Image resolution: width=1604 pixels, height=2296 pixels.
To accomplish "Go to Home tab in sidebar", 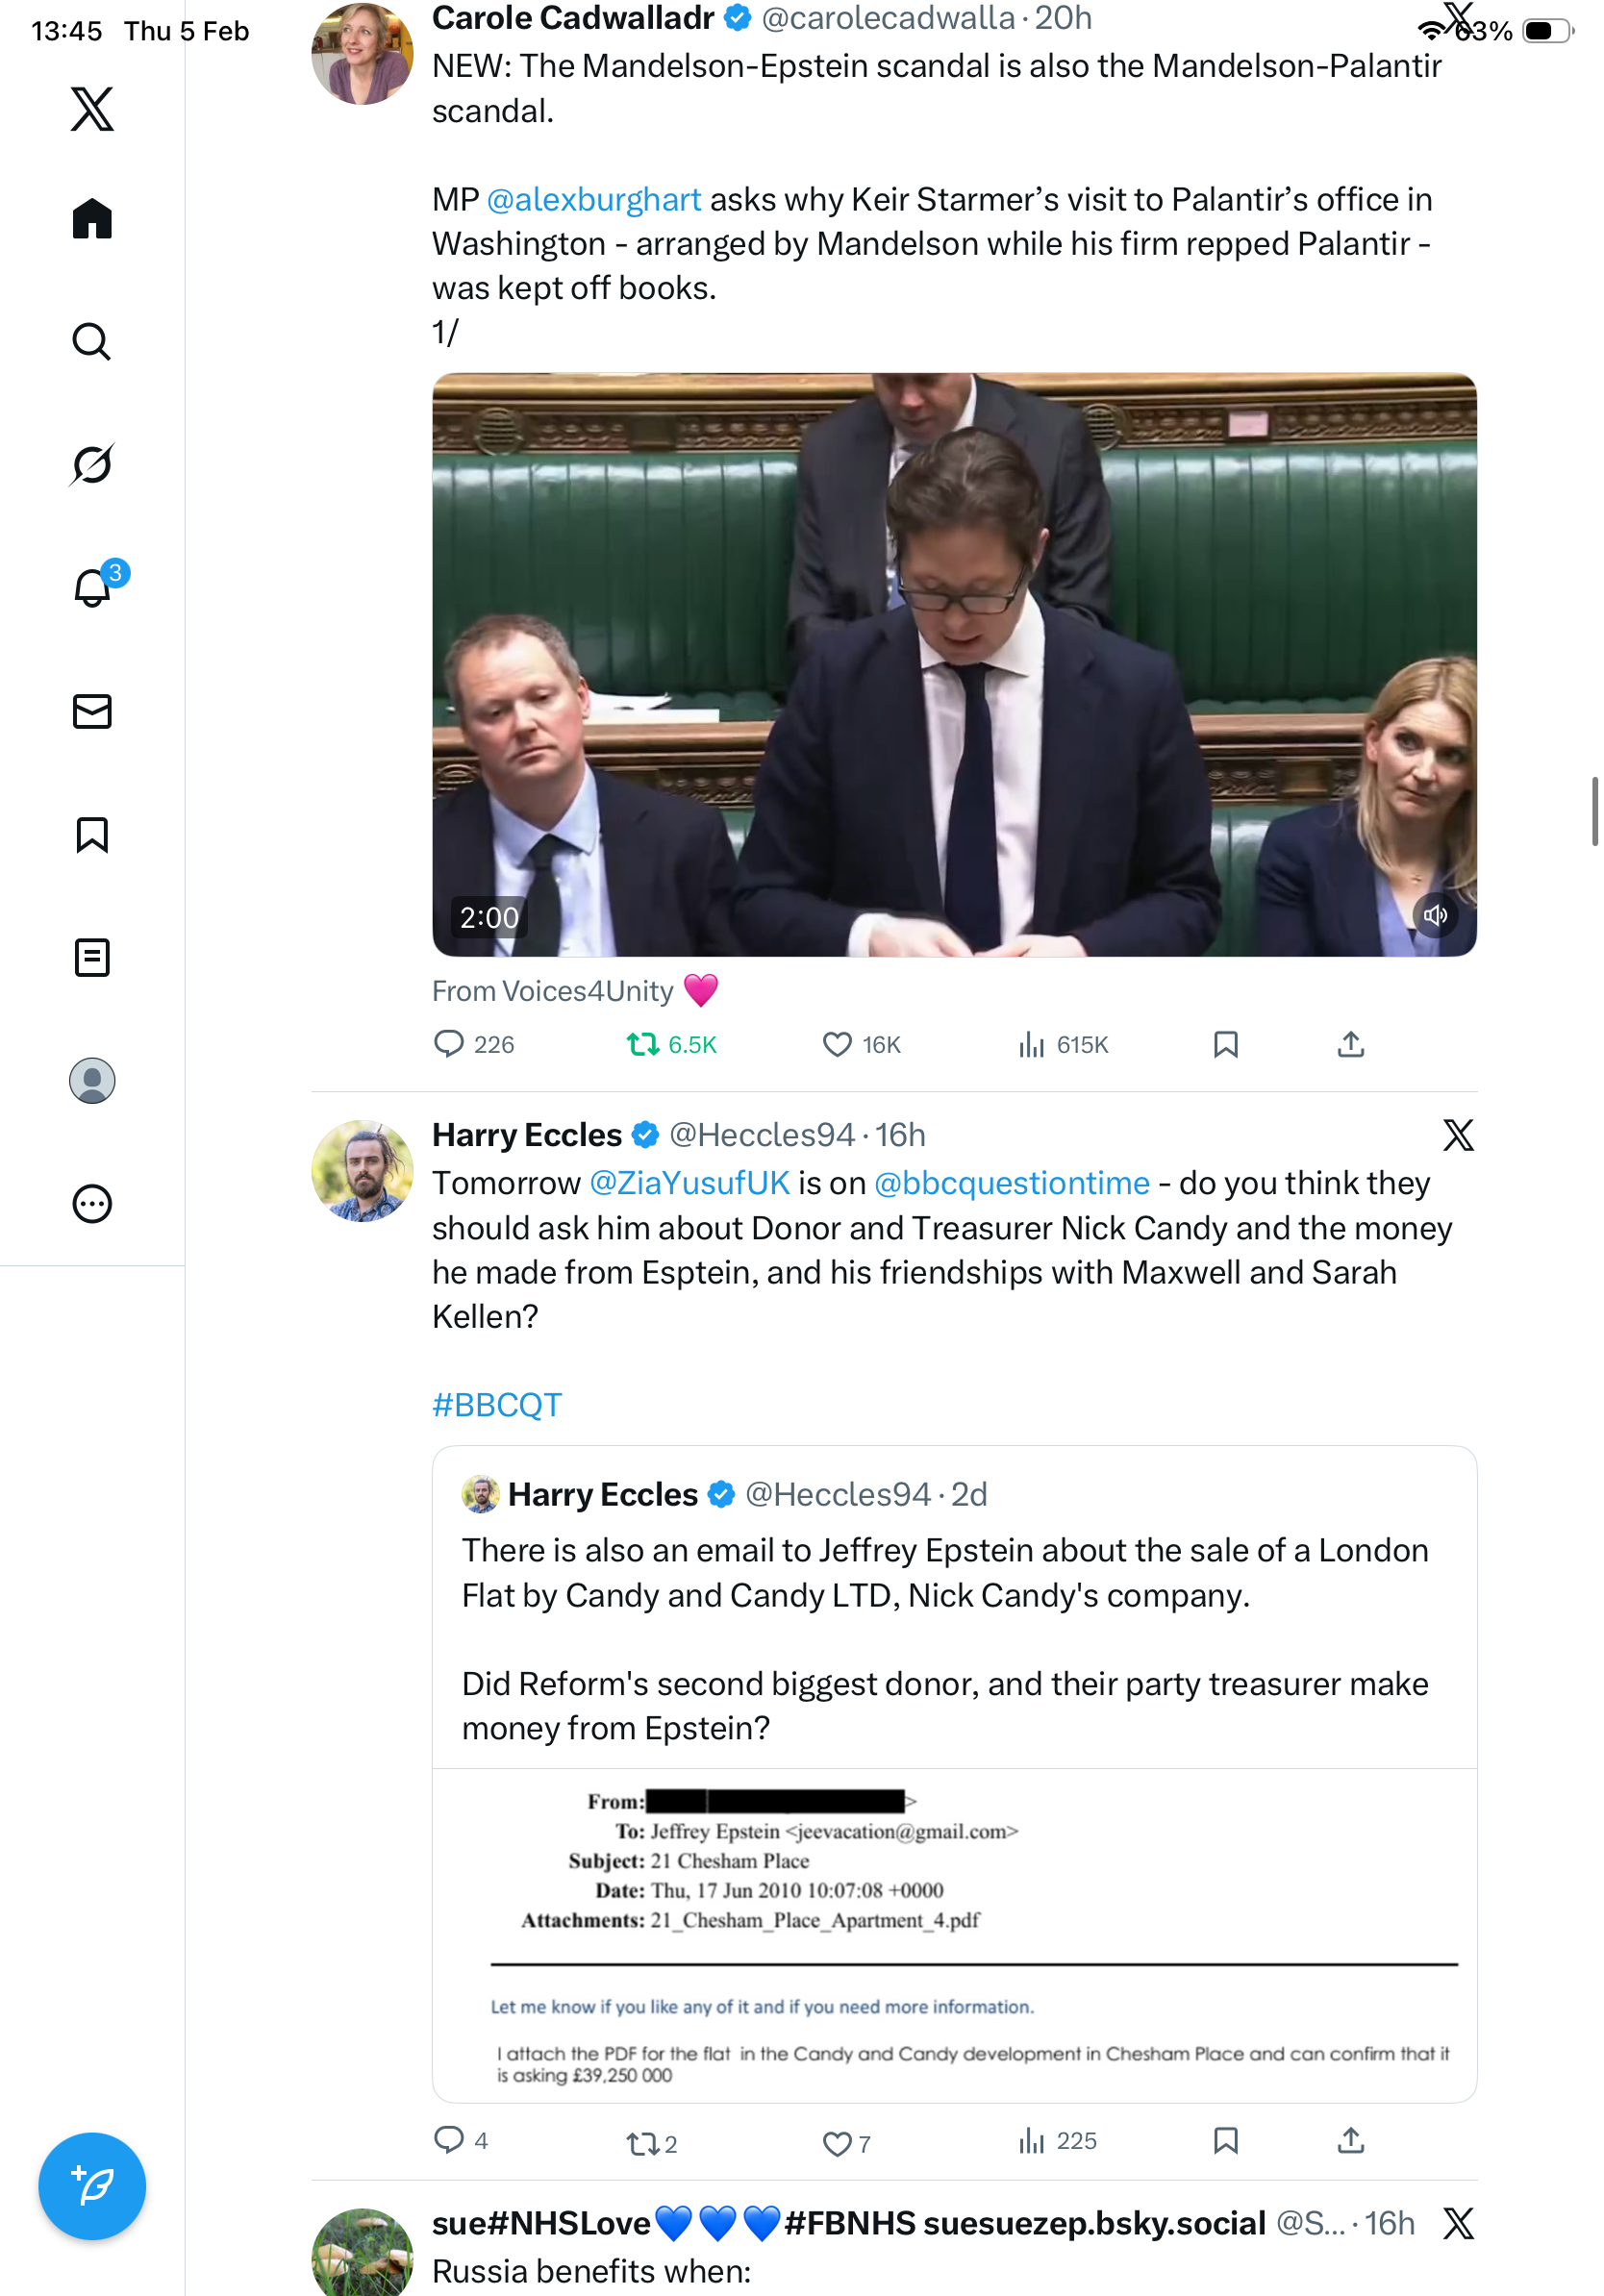I will coord(92,218).
